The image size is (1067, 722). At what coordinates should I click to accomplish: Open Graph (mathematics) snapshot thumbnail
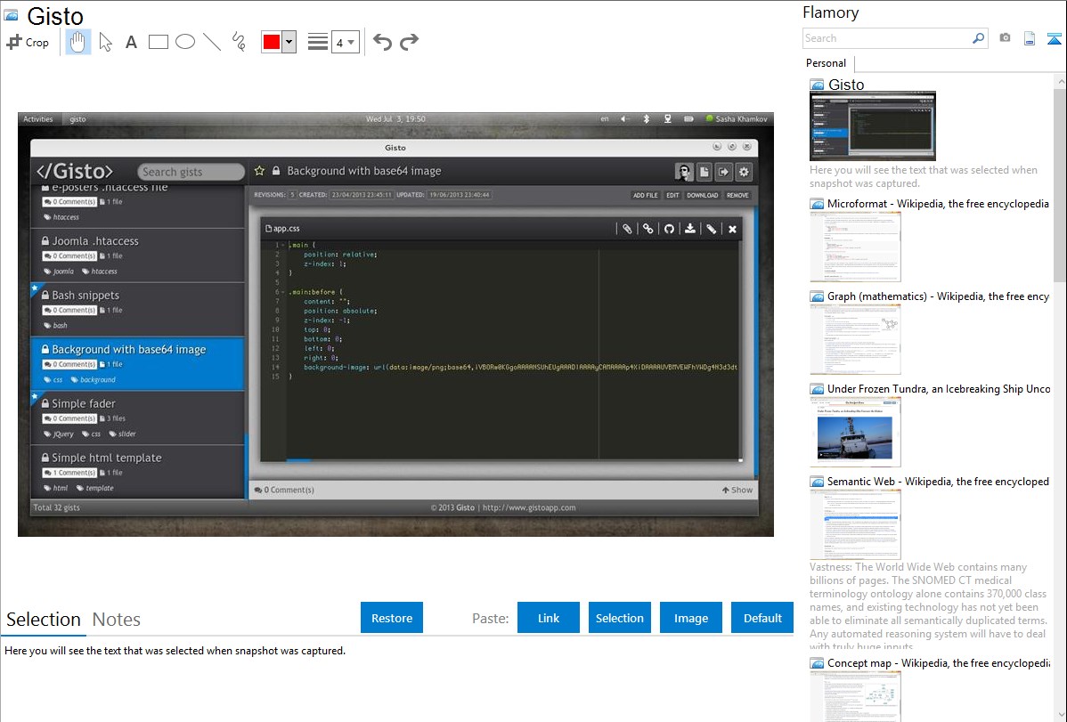coord(855,339)
